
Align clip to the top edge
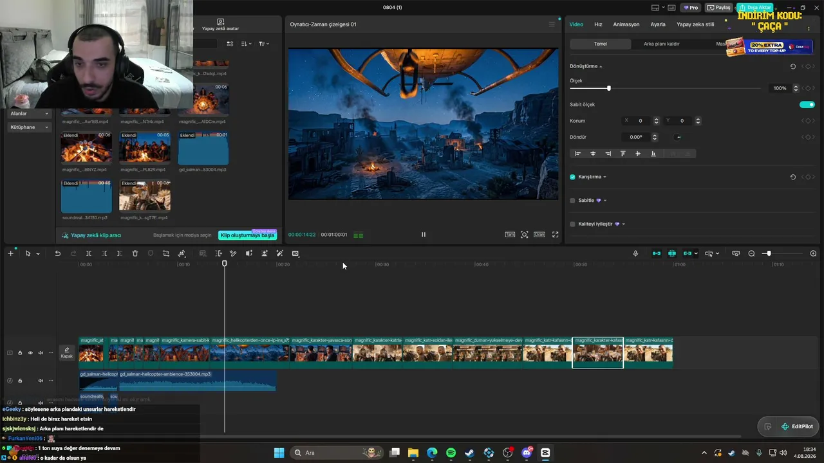click(623, 154)
